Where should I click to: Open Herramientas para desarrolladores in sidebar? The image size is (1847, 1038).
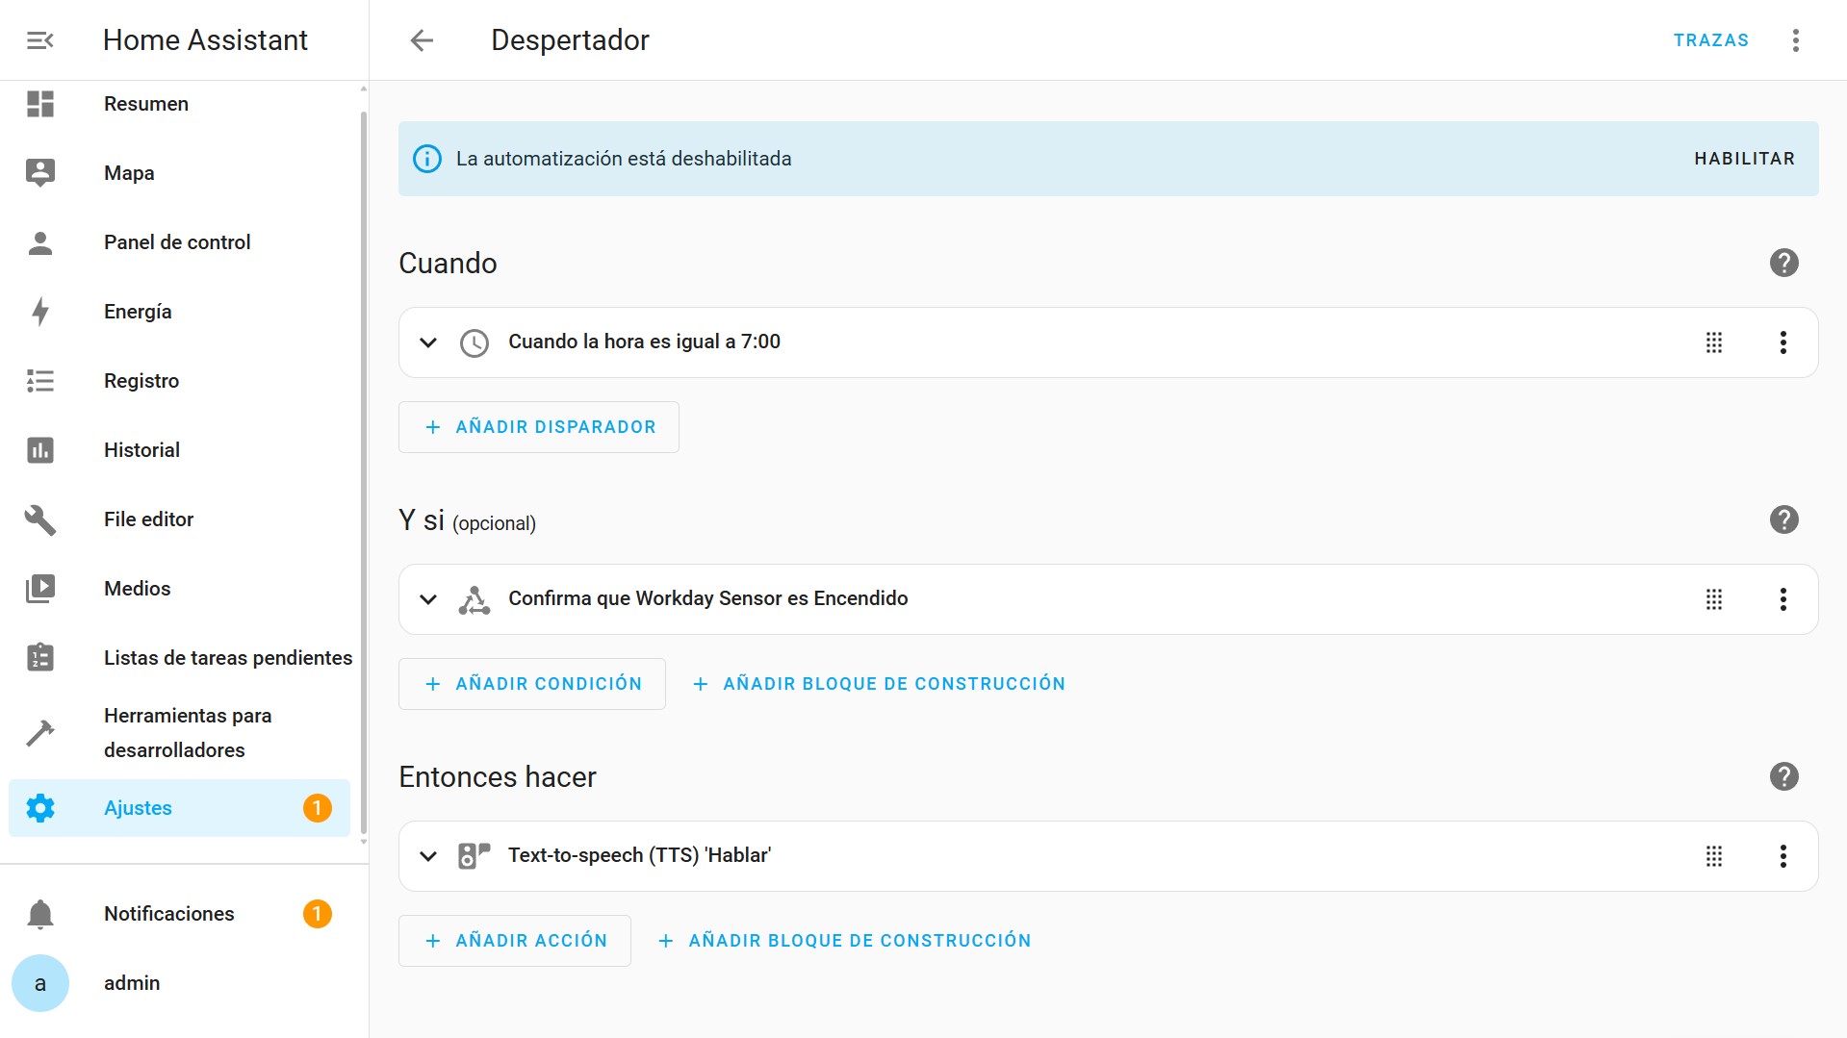point(188,733)
